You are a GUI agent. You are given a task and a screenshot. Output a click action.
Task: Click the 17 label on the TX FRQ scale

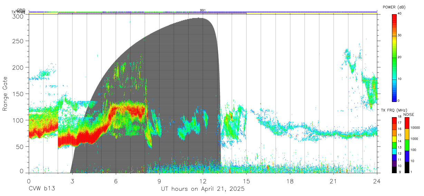click(399, 123)
